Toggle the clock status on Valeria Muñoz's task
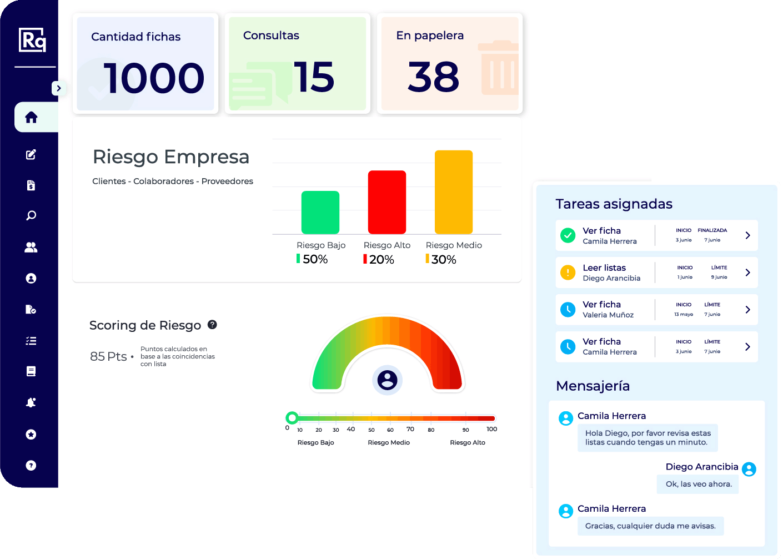This screenshot has width=783, height=560. [x=568, y=309]
